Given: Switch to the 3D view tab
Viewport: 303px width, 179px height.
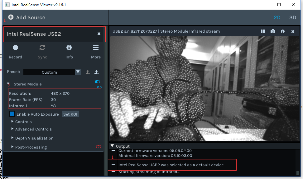Looking at the screenshot, I should point(292,17).
